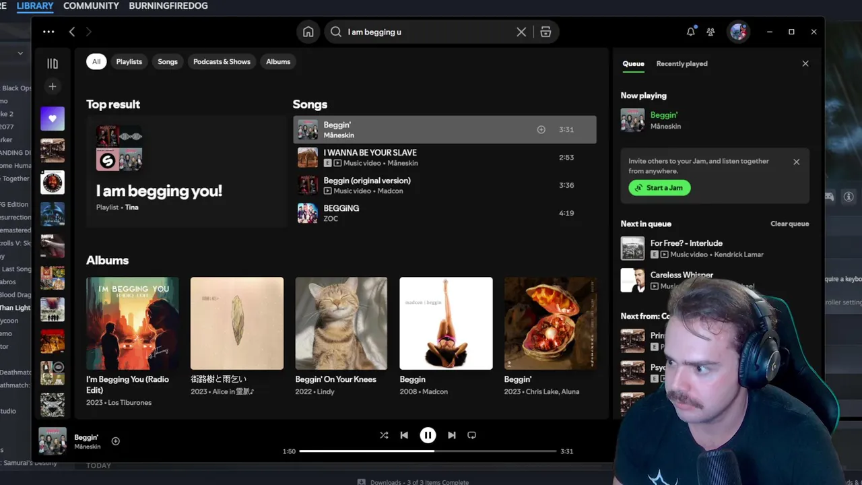Skip to previous track
The width and height of the screenshot is (862, 485).
[404, 435]
